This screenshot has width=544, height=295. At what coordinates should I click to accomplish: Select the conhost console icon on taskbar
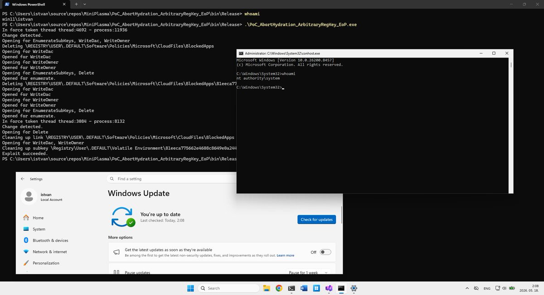pyautogui.click(x=341, y=288)
